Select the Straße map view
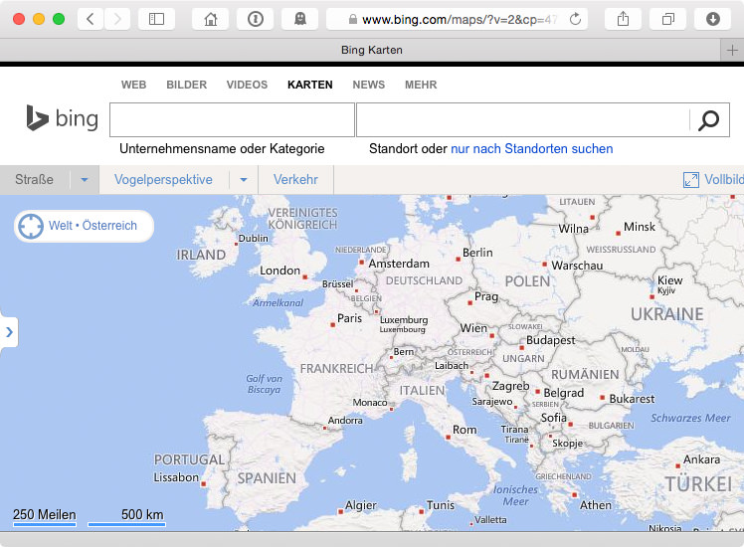The width and height of the screenshot is (744, 547). pos(35,180)
